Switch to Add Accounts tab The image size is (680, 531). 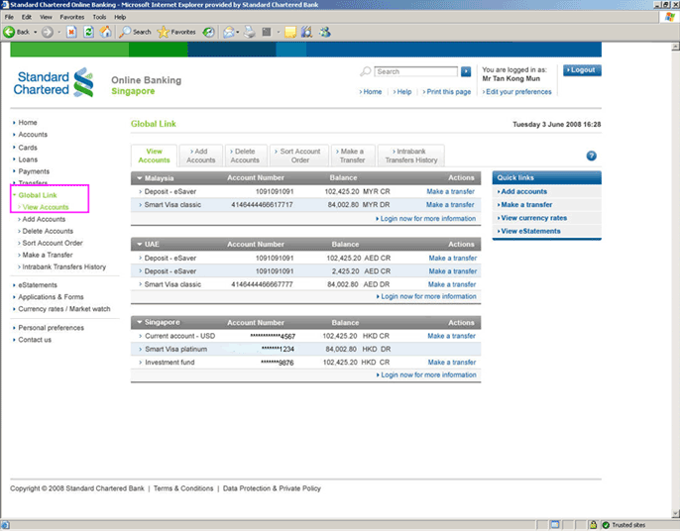pos(201,156)
